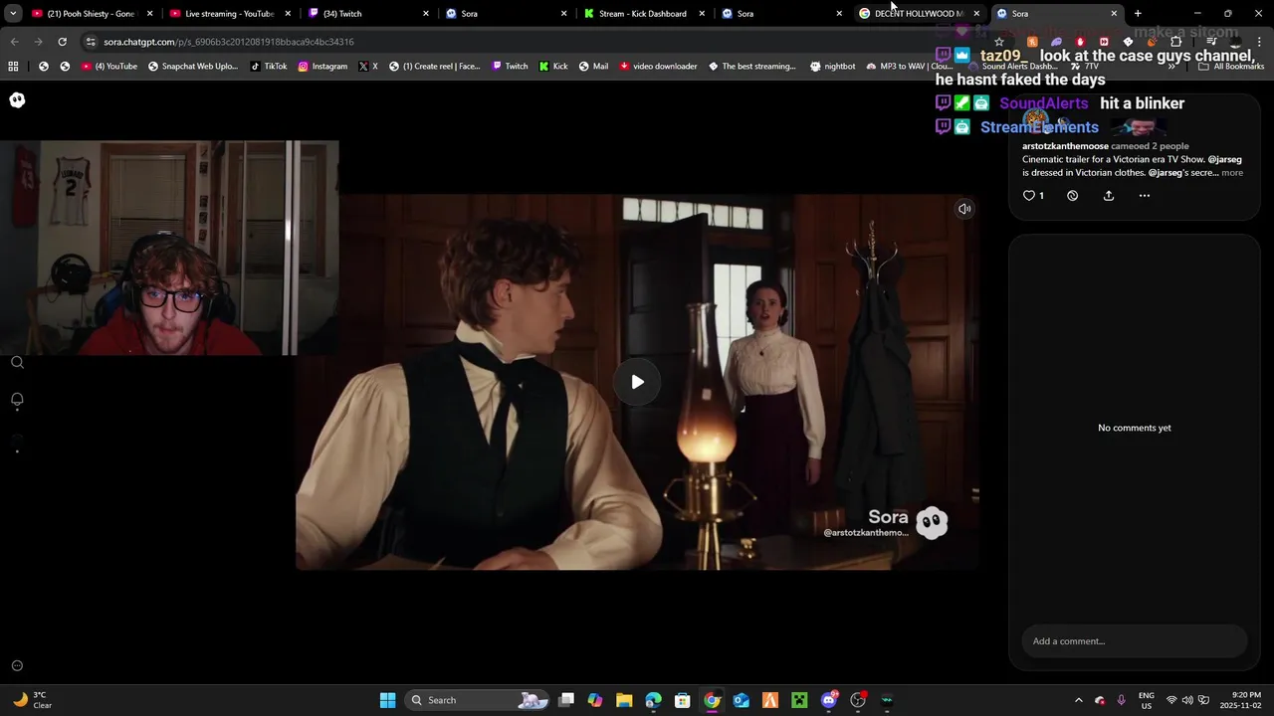The height and width of the screenshot is (716, 1274).
Task: Open the Chrome apps grid bookmark
Action: tap(13, 67)
